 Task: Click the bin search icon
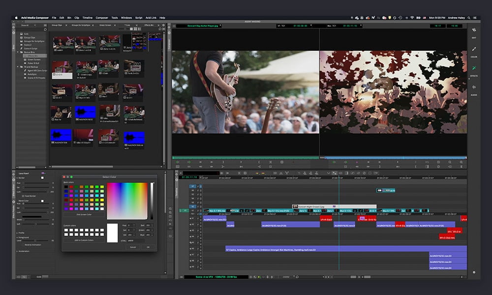pos(160,29)
